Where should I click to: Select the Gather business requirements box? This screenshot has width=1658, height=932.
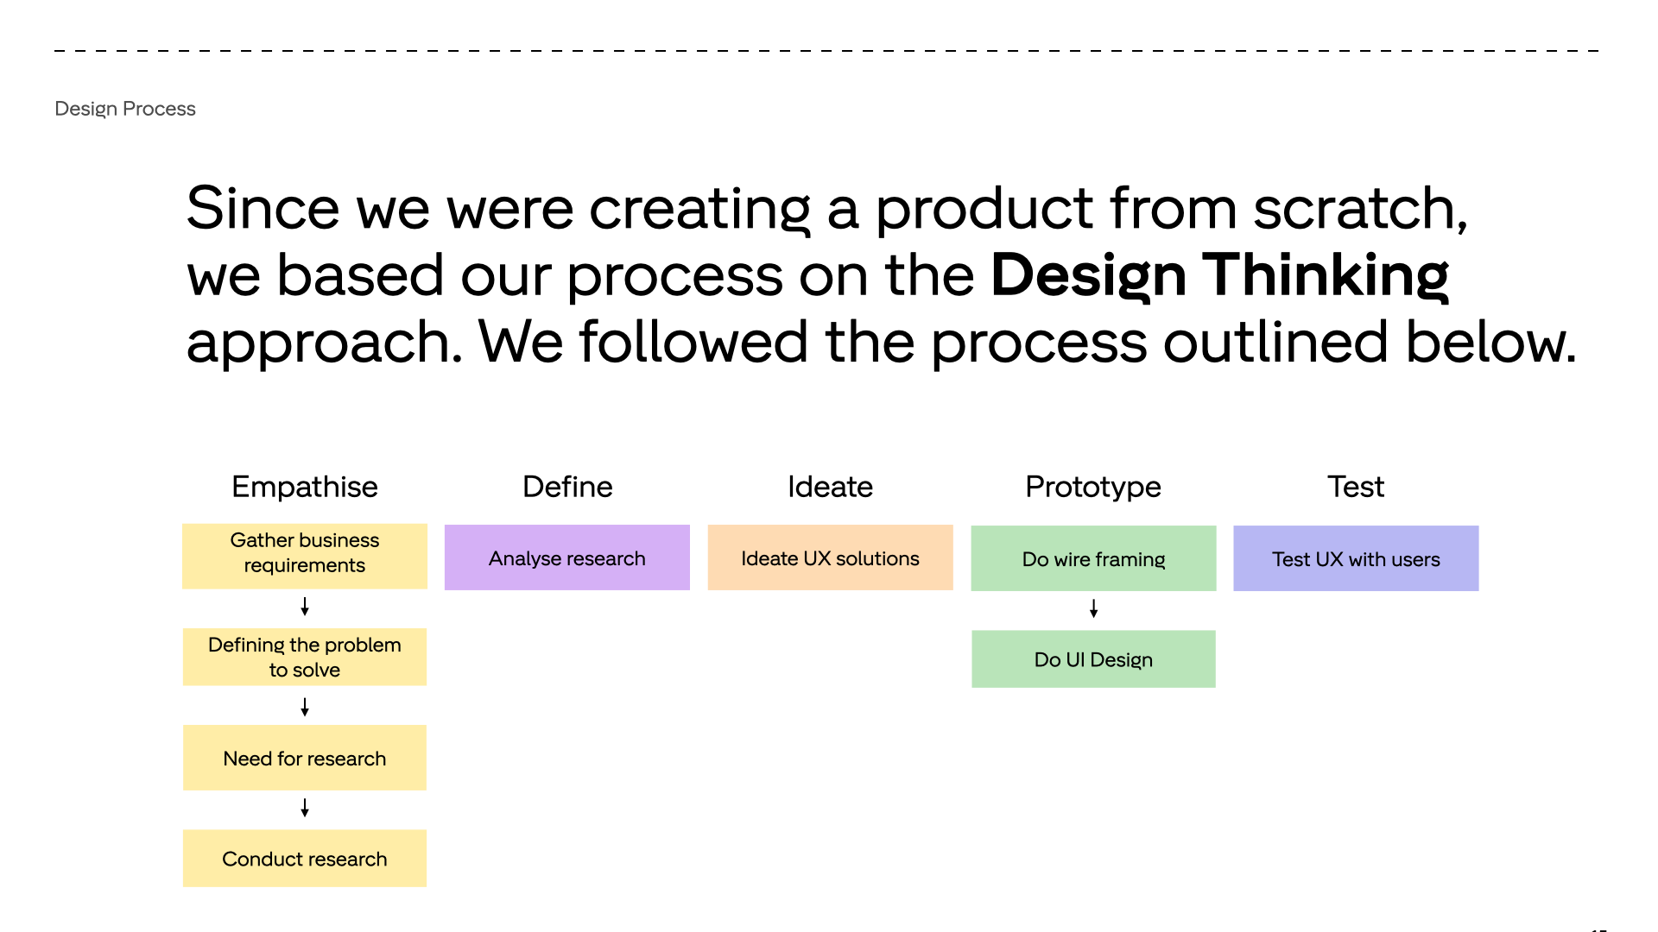(x=305, y=557)
